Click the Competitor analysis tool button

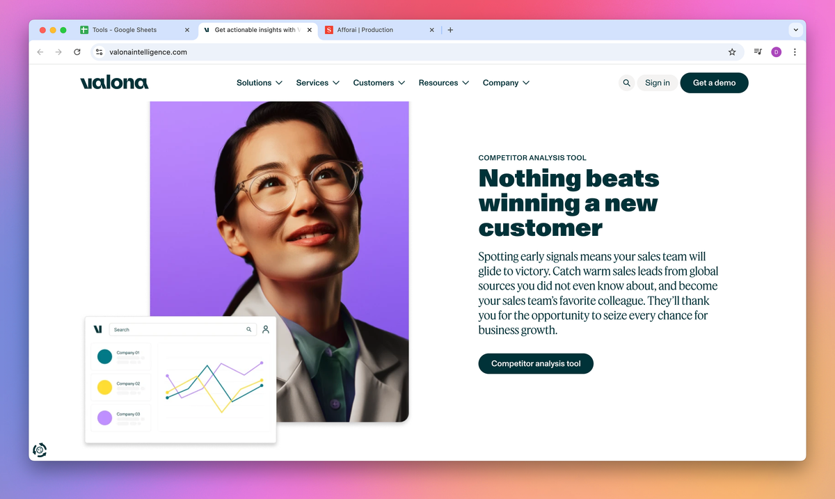(x=536, y=363)
